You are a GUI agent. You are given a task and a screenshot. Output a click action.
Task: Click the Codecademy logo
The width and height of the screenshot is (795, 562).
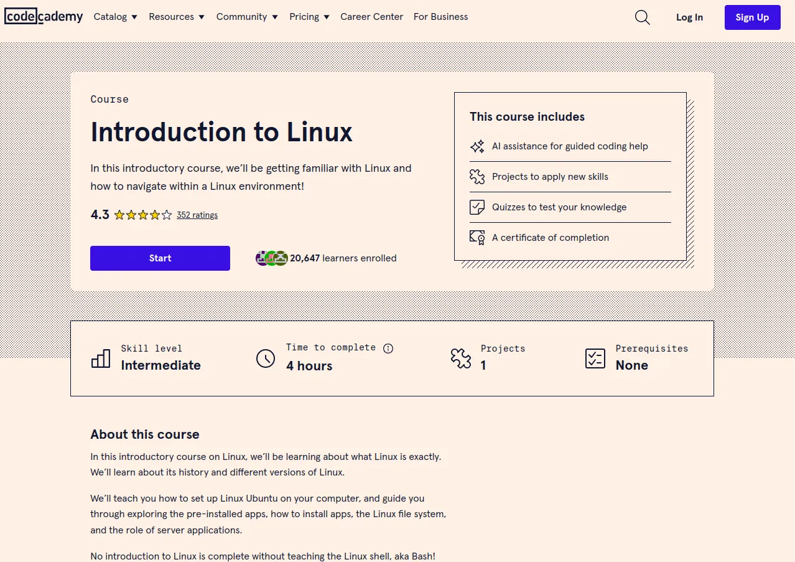44,17
